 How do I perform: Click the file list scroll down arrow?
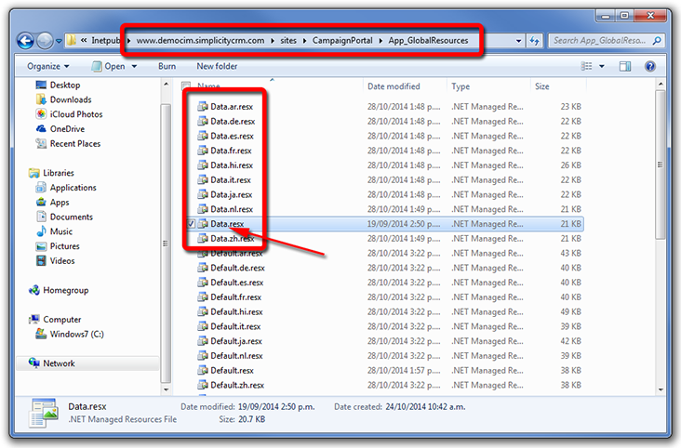(x=661, y=389)
